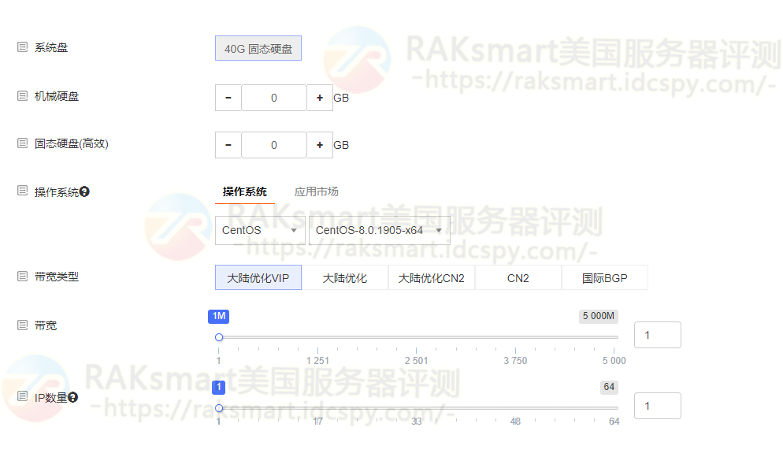Screen dimensions: 783x457
Task: Decrease 固态硬盘(高效) size with minus button
Action: click(x=228, y=145)
